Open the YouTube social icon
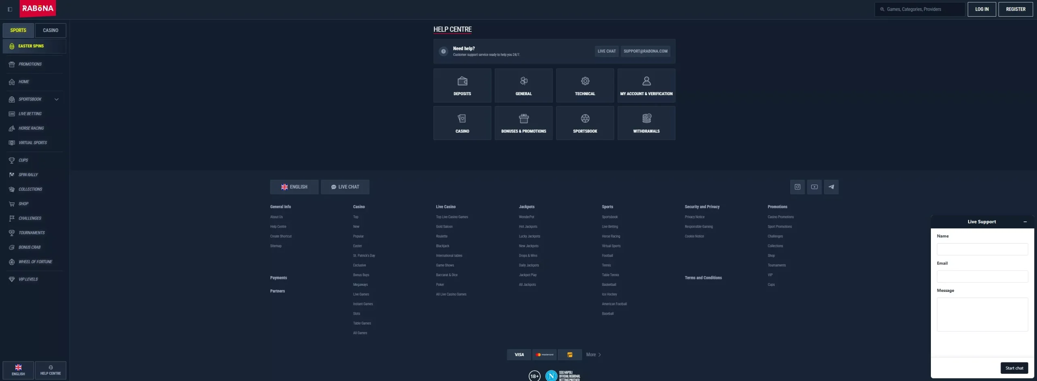This screenshot has width=1037, height=381. pos(814,187)
